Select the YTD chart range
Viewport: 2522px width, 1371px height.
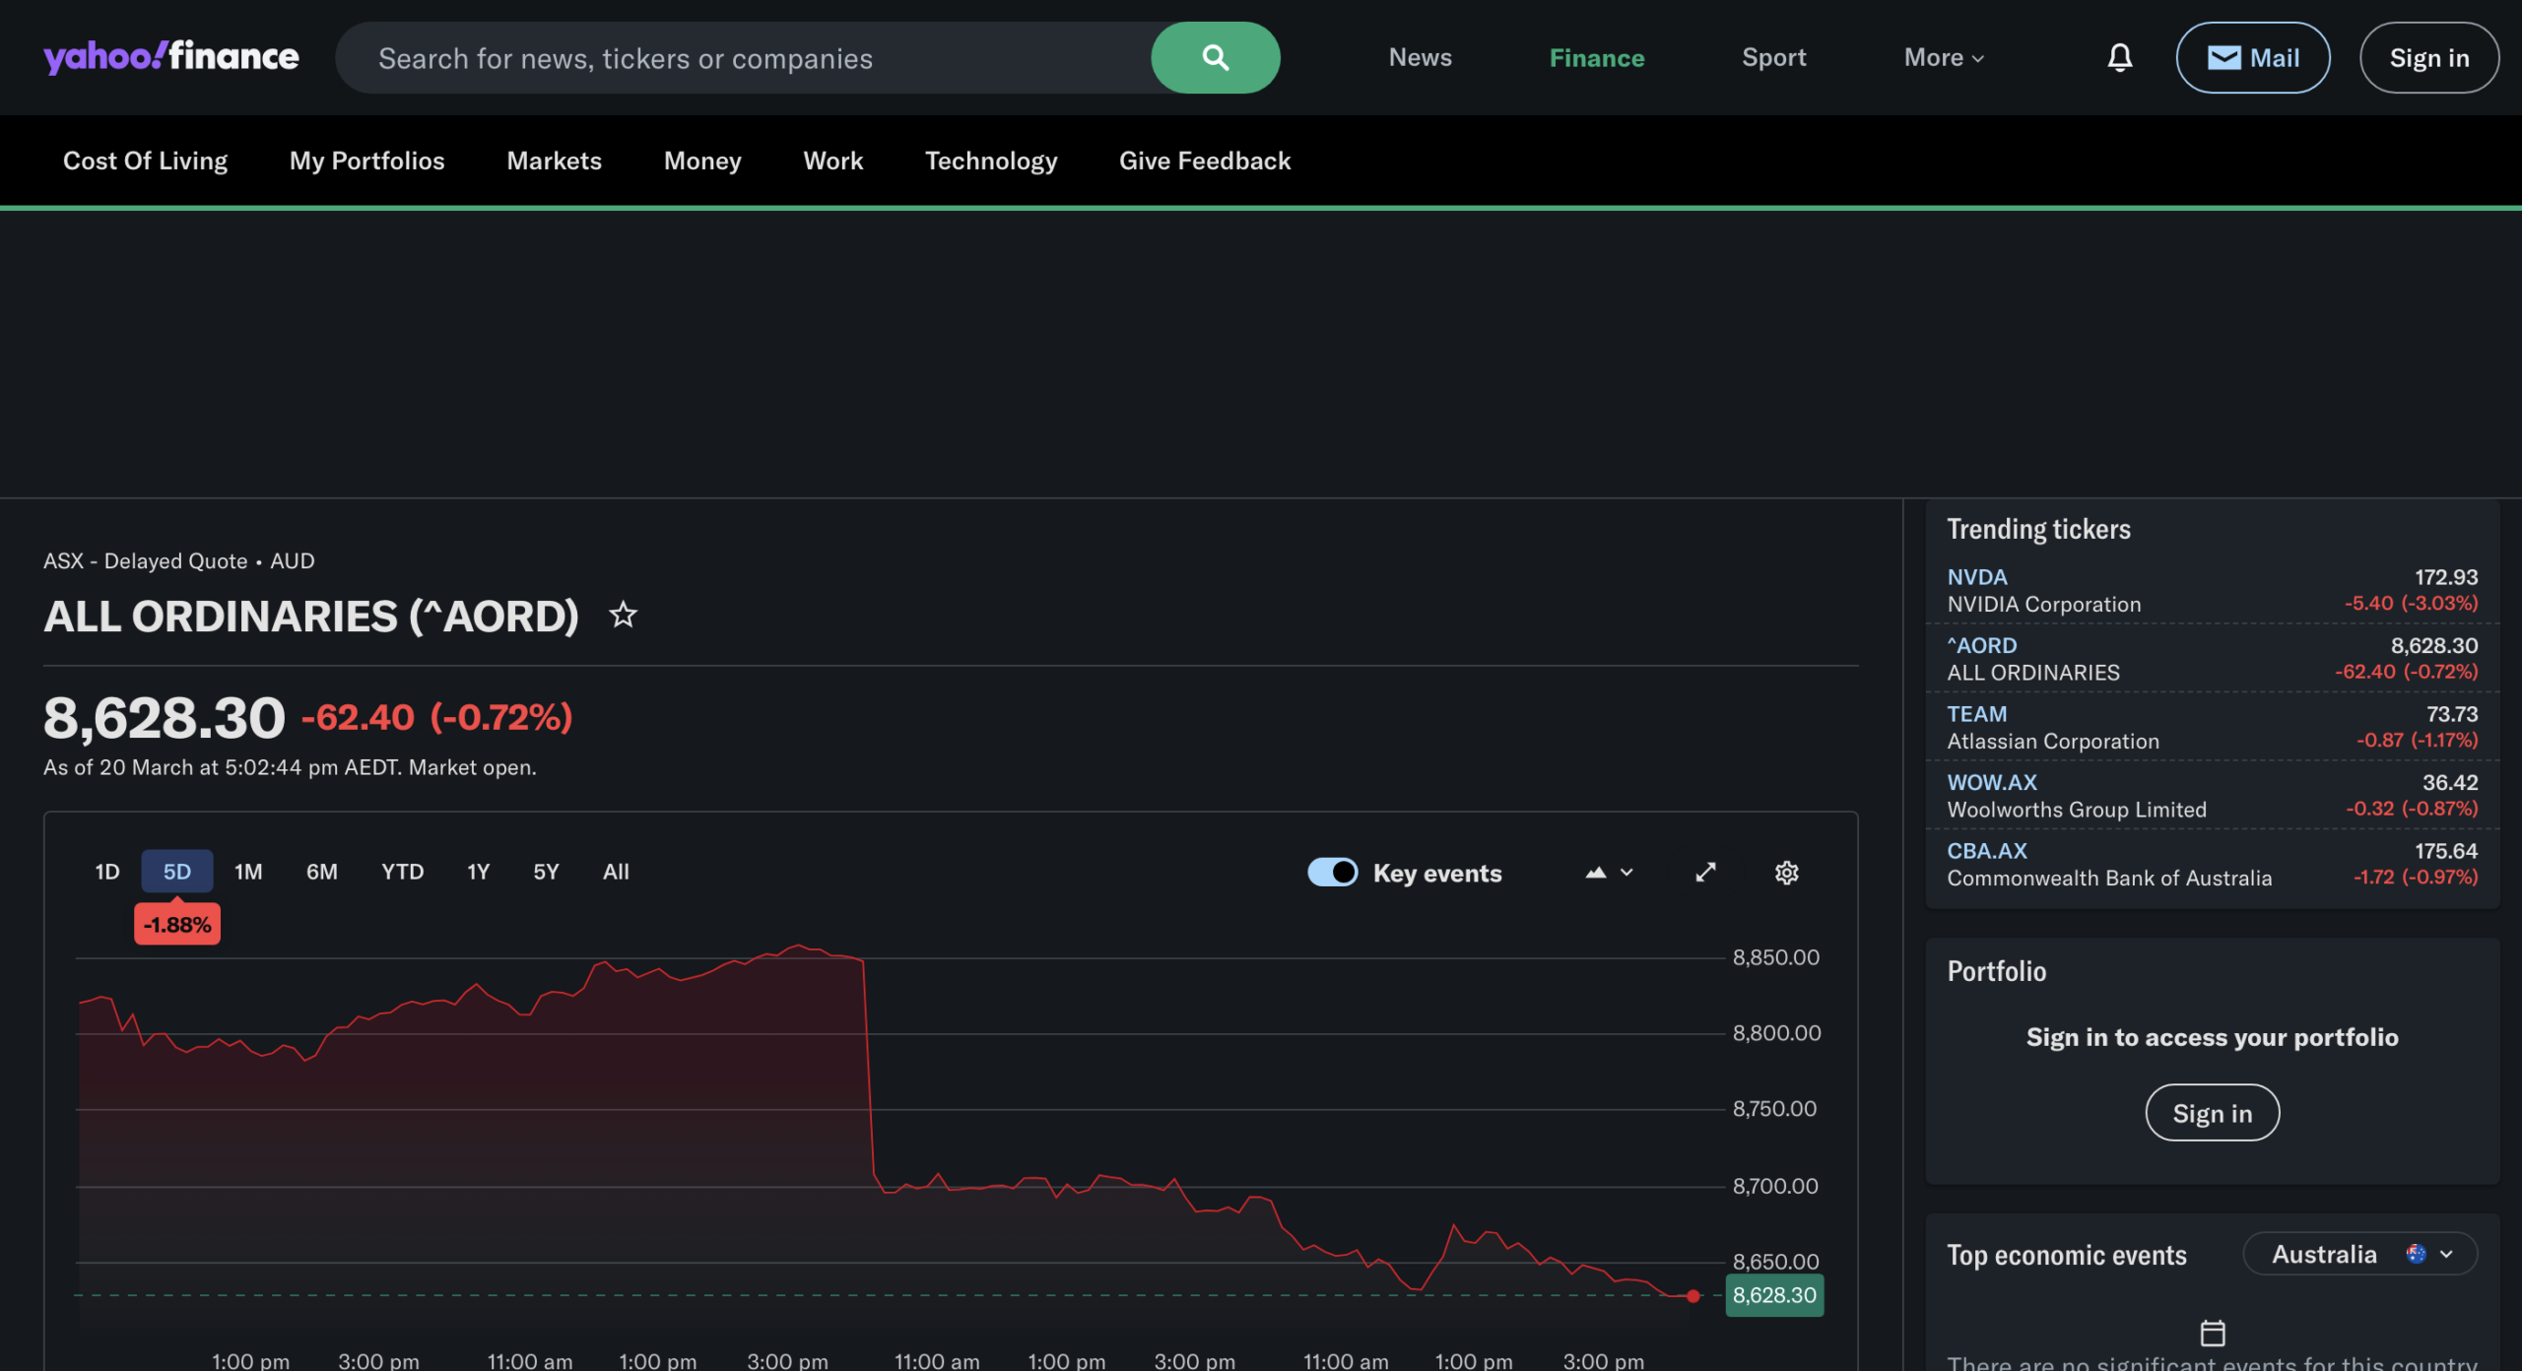[x=403, y=872]
